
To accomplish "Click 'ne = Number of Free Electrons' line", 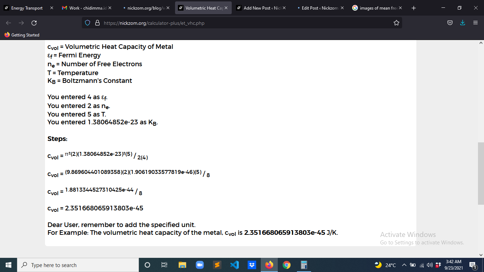I will pos(95,64).
